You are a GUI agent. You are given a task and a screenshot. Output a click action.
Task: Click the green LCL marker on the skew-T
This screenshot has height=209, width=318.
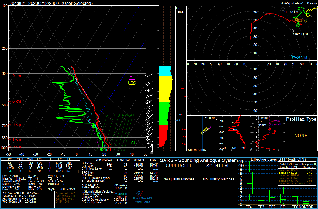(x=132, y=143)
